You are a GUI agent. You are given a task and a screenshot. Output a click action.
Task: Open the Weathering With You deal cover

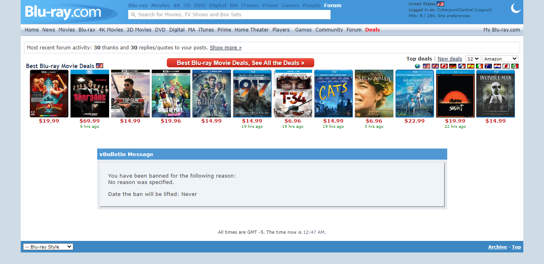(415, 94)
